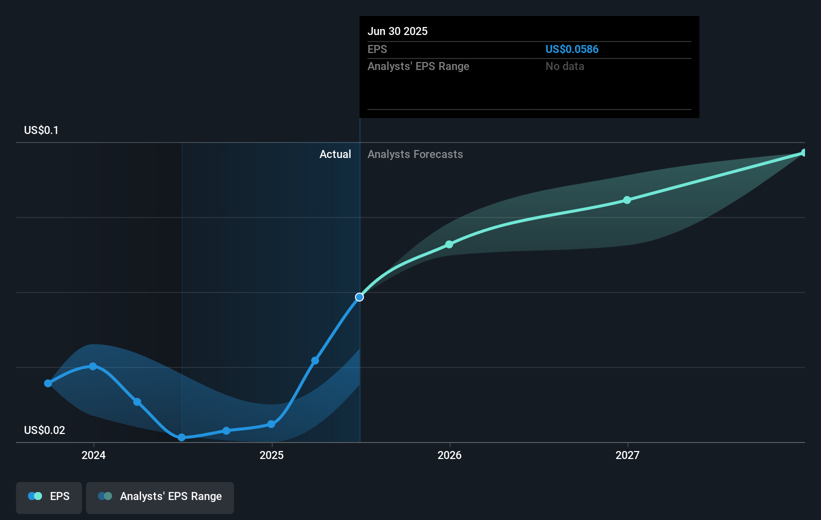Click the 'Analysts Forecasts' section label
The height and width of the screenshot is (520, 821).
[x=415, y=154]
